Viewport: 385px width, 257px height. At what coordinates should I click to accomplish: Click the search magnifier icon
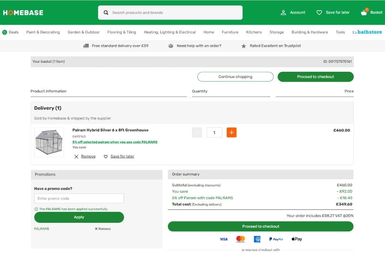click(106, 12)
